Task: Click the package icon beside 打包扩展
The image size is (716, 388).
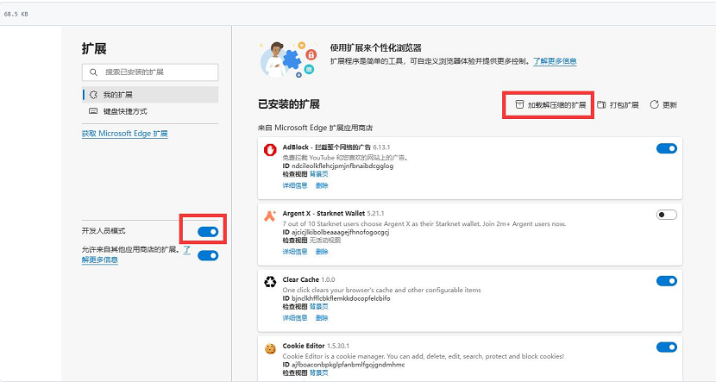Action: (602, 104)
